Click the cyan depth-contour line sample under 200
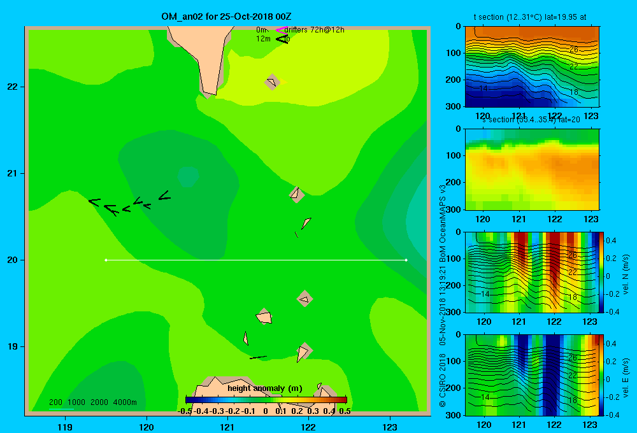Image resolution: width=637 pixels, height=433 pixels. [61, 409]
